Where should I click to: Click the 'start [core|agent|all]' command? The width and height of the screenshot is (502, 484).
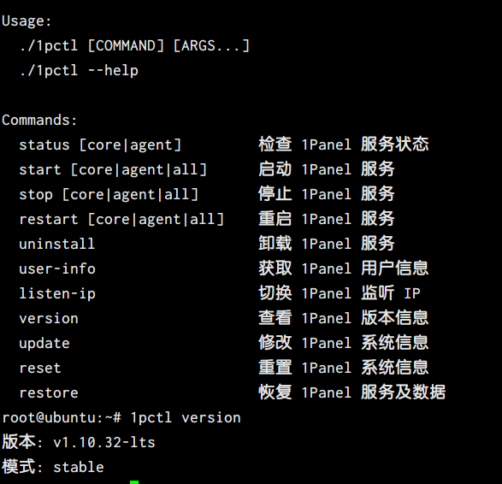coord(113,169)
